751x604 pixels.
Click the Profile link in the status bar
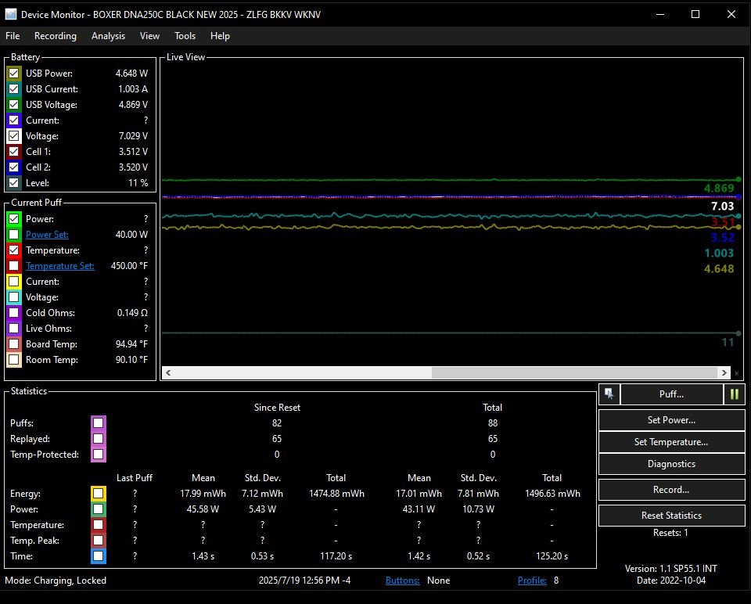click(x=532, y=581)
